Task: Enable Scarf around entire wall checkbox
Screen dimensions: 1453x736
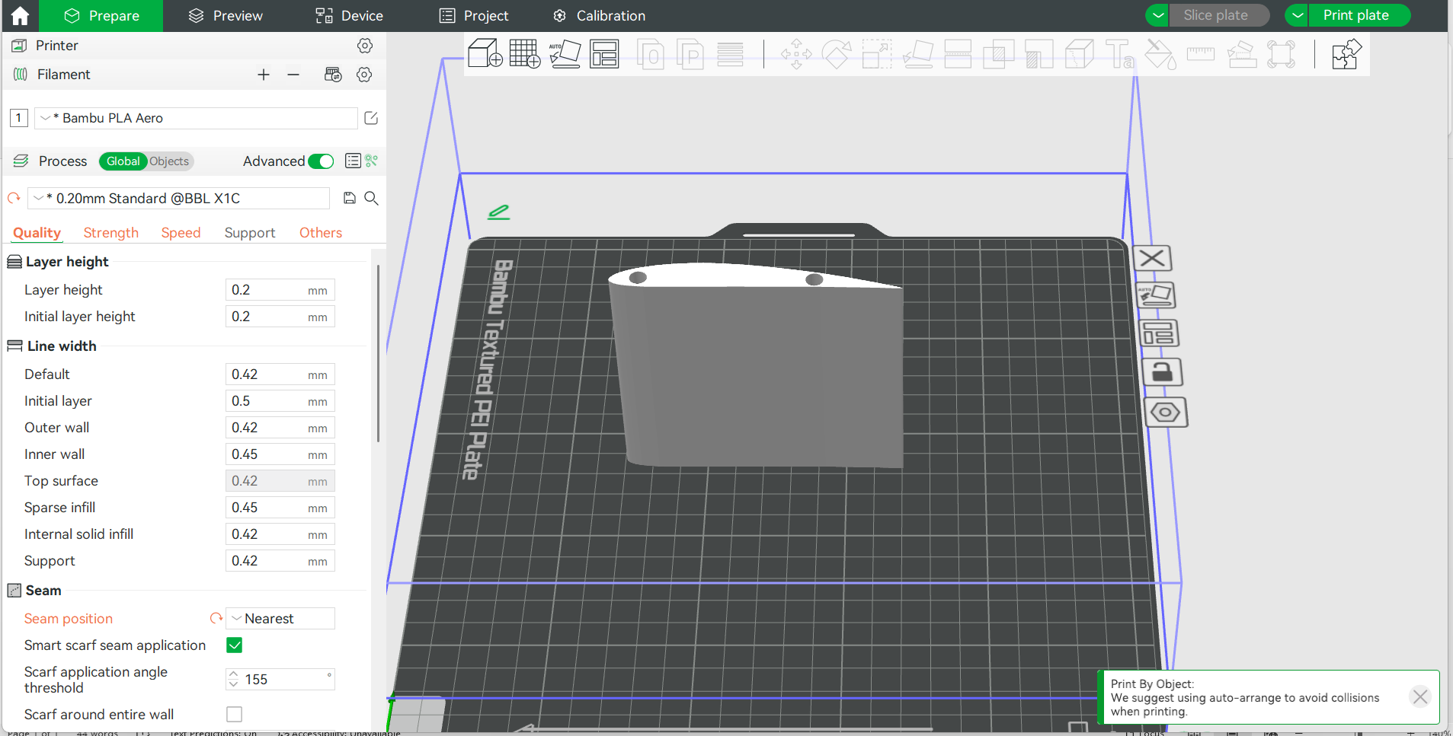Action: tap(235, 714)
